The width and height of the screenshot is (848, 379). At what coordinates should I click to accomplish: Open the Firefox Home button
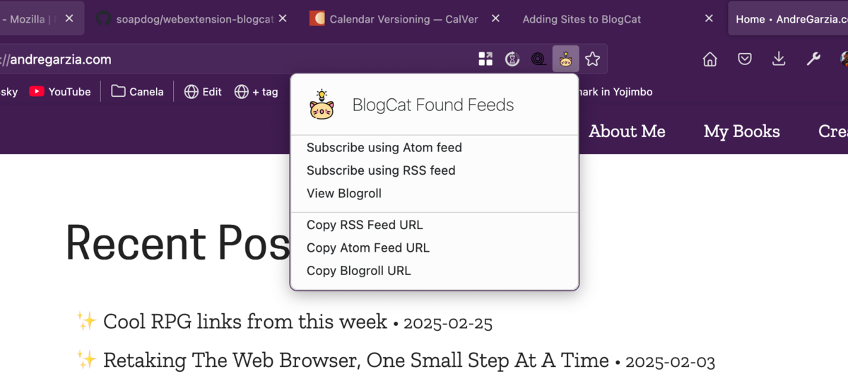[x=710, y=59]
